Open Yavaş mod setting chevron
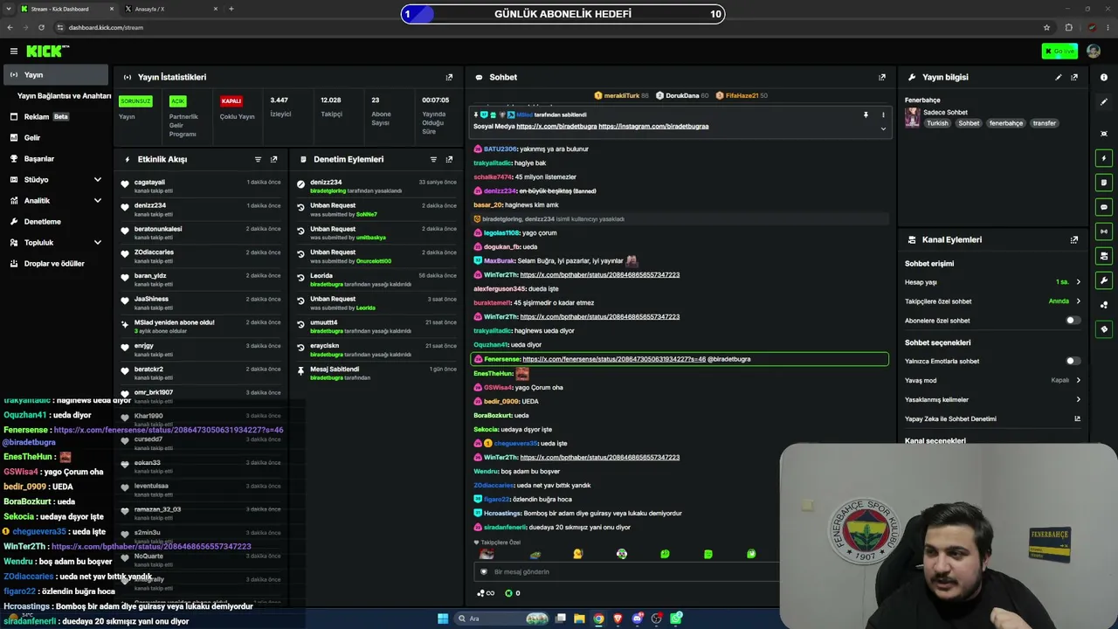 (1078, 380)
